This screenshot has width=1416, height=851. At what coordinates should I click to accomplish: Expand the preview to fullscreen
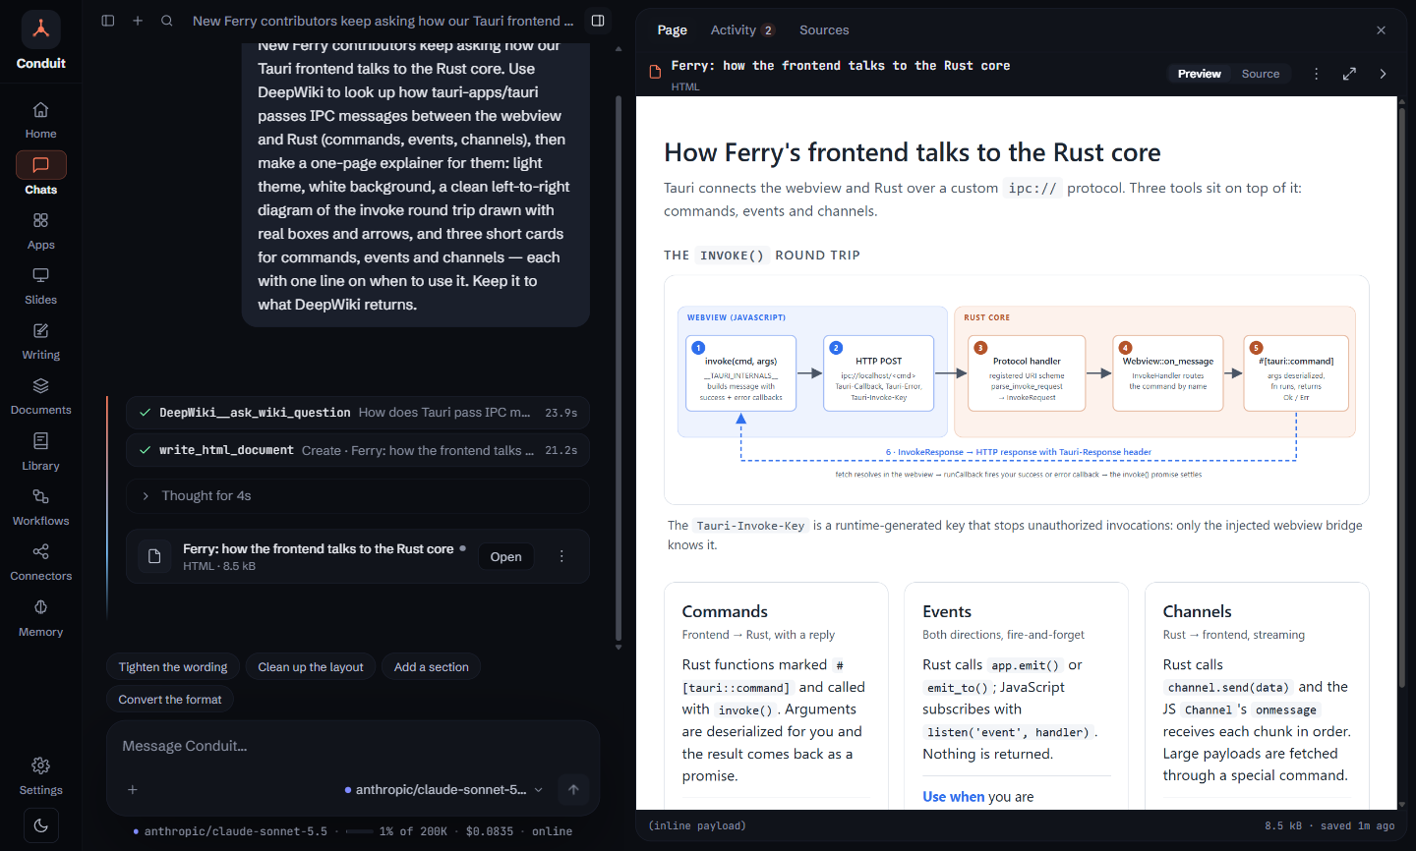pyautogui.click(x=1349, y=74)
